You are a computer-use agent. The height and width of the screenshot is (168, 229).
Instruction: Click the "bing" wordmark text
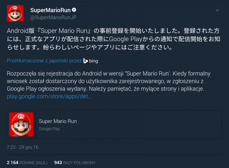pyautogui.click(x=93, y=61)
